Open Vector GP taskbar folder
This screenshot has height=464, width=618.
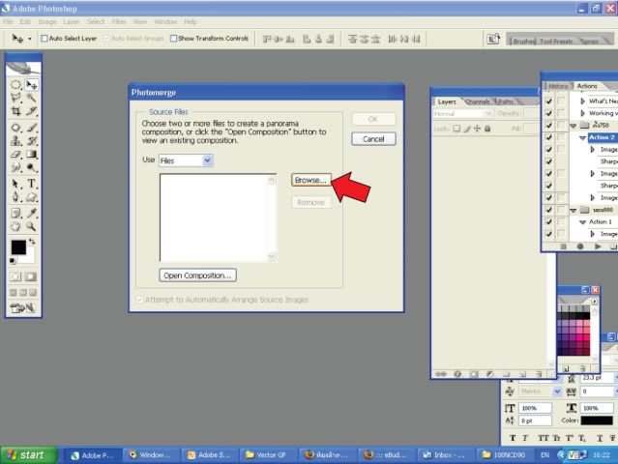click(x=267, y=455)
